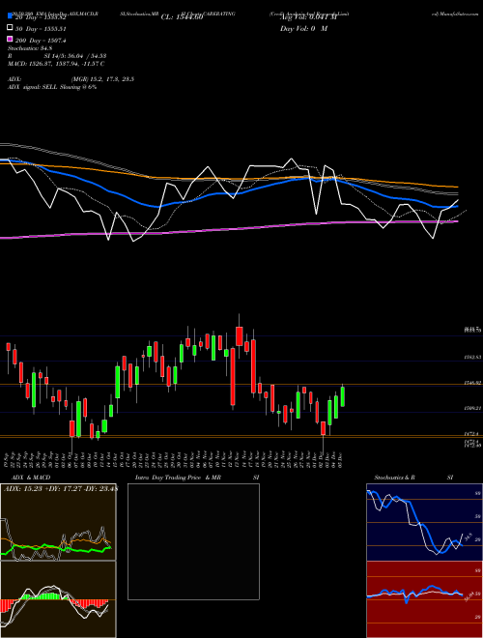Select the '50 Day = 1555.51' legend text
The image size is (483, 638).
41,29
